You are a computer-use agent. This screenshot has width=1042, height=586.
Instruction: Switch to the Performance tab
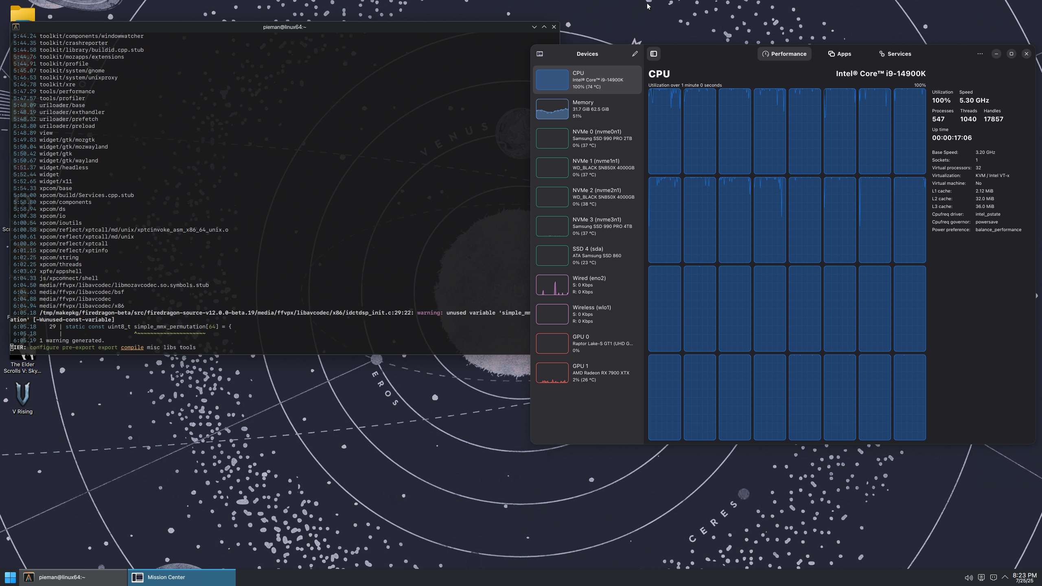[784, 54]
